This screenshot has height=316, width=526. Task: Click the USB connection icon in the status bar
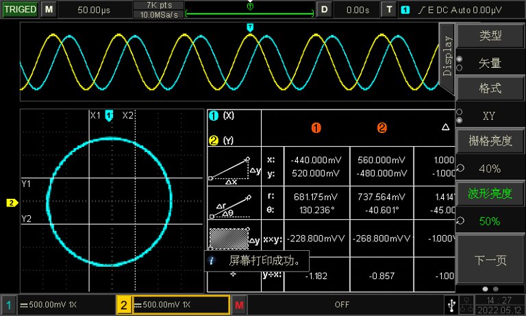click(449, 303)
